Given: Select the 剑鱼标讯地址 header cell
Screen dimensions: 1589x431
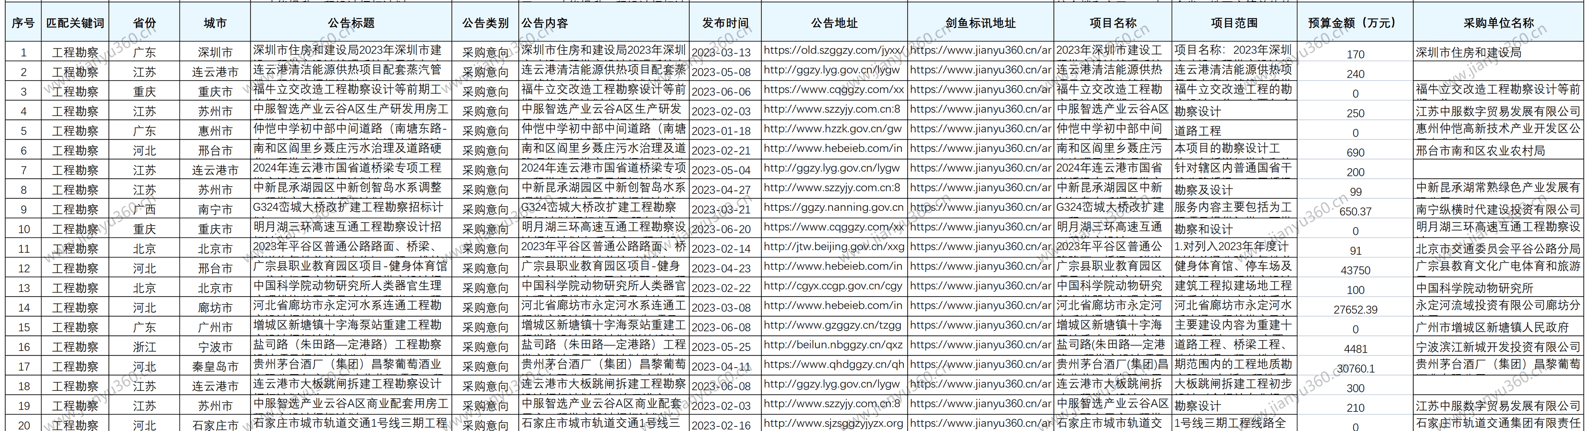Looking at the screenshot, I should [x=980, y=23].
